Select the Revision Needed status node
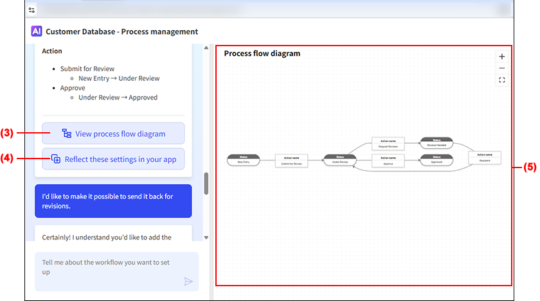 click(x=437, y=143)
